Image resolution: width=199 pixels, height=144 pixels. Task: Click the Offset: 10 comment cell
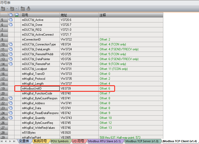[131, 118]
